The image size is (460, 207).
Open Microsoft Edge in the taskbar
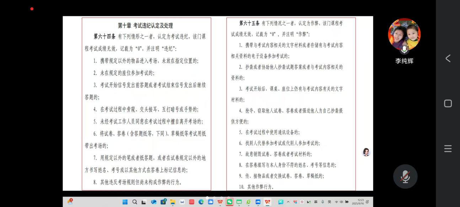(x=201, y=202)
